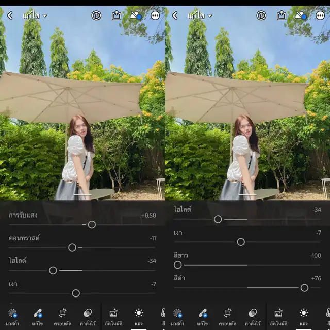Click the Contrast slider handle at -11

click(72, 247)
